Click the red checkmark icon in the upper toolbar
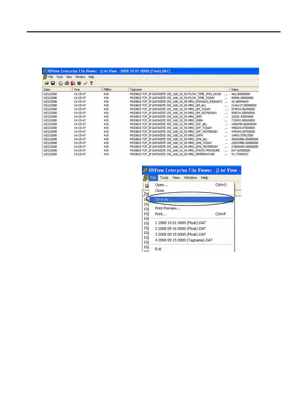Viewport: 308px width, 399px height. tap(85, 83)
